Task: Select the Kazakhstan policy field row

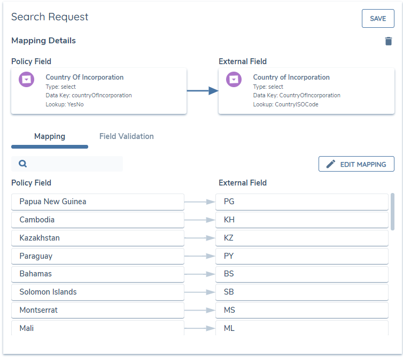Action: point(98,238)
